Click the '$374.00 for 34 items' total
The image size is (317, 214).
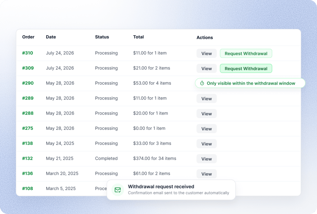[x=155, y=158]
